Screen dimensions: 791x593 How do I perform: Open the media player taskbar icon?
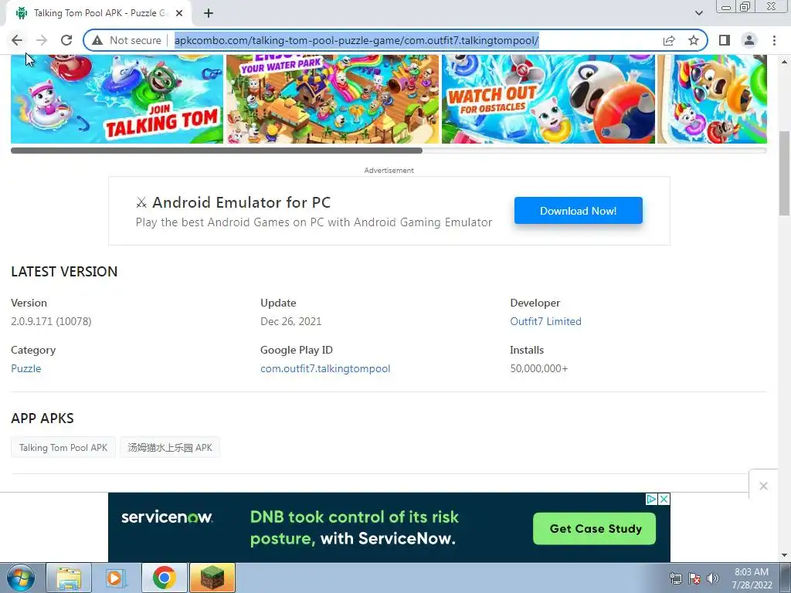[x=116, y=578]
